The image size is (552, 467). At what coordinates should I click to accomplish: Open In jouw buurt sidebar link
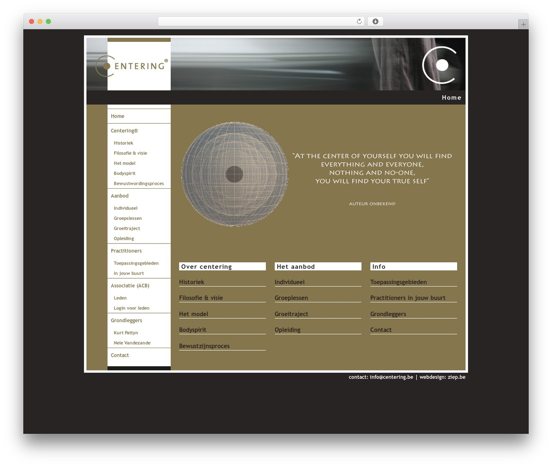pos(129,274)
